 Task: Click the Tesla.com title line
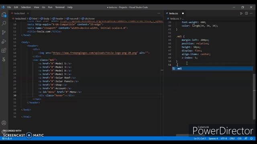coord(44,32)
